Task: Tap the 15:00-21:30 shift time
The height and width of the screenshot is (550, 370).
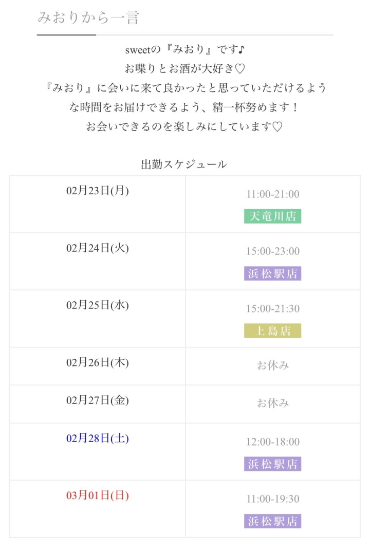Action: pos(272,308)
